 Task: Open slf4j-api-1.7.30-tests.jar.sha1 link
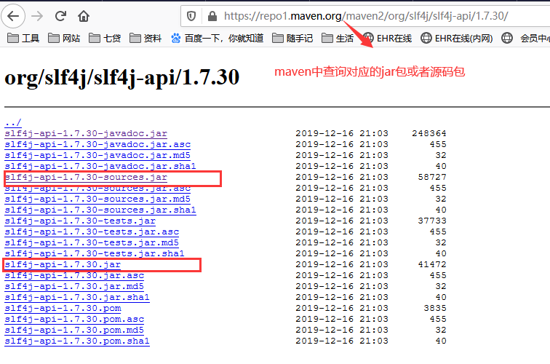pos(95,253)
